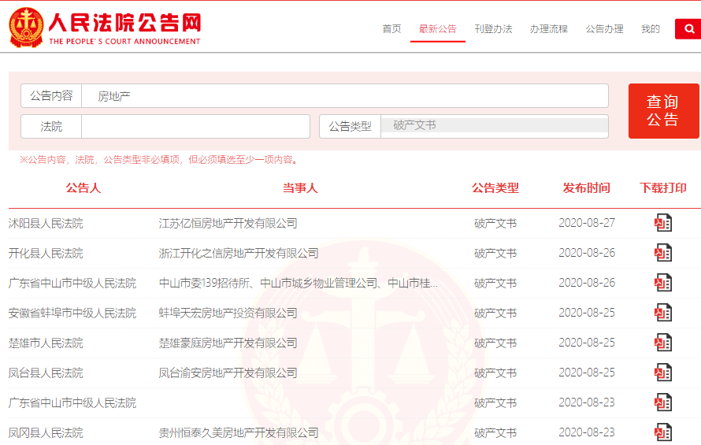Click the red search magnifier icon
This screenshot has width=701, height=445.
(x=689, y=29)
